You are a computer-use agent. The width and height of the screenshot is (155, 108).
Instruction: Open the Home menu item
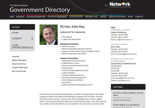[12, 17]
